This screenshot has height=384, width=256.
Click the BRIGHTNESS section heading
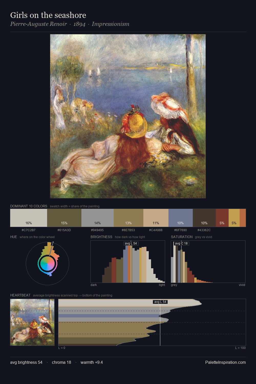pyautogui.click(x=101, y=237)
